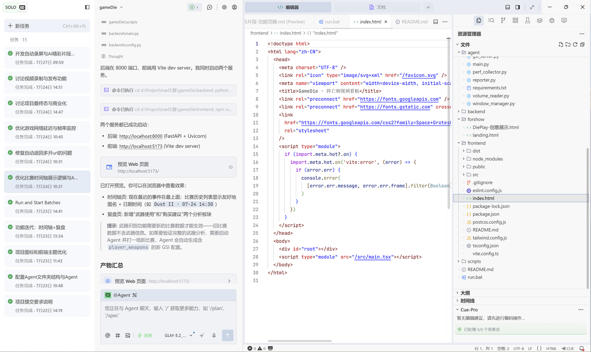
Task: Open the GLM-5.2 model selector
Action: click(179, 335)
